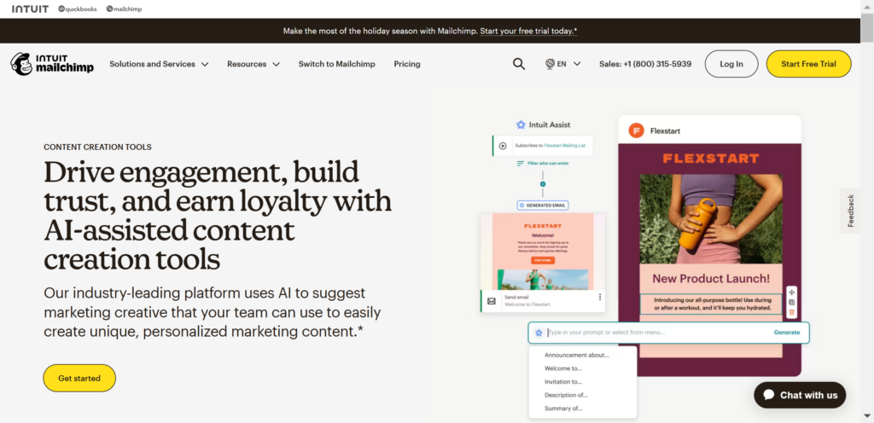Follow the Start your free trial today link
The image size is (874, 423).
(528, 32)
